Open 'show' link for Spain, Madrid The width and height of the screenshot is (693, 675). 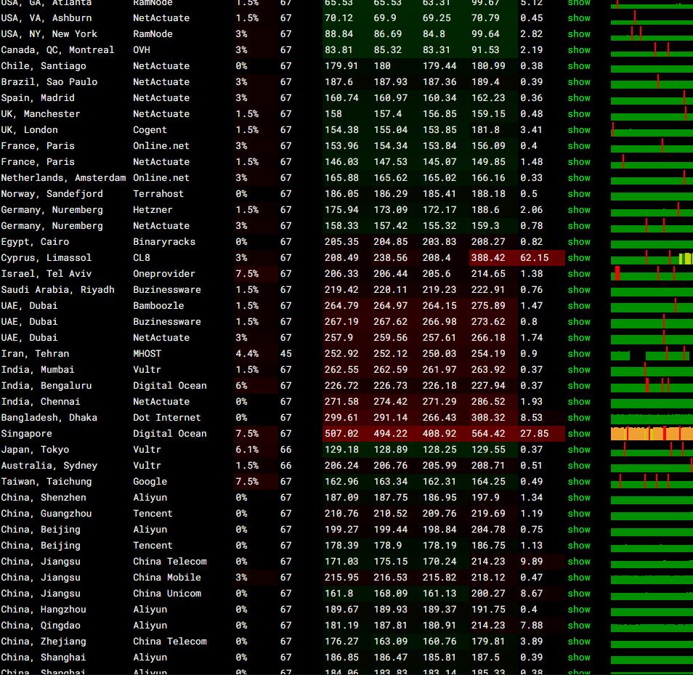pyautogui.click(x=578, y=97)
